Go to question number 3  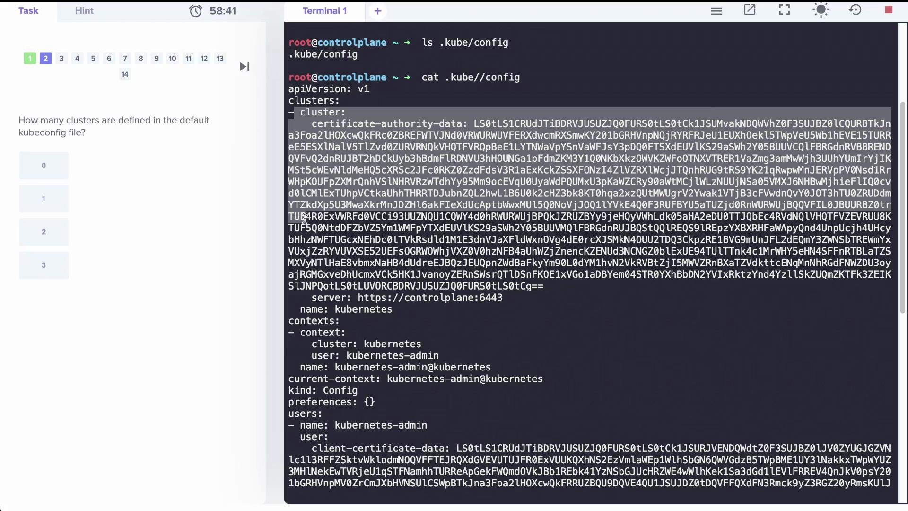pyautogui.click(x=61, y=59)
